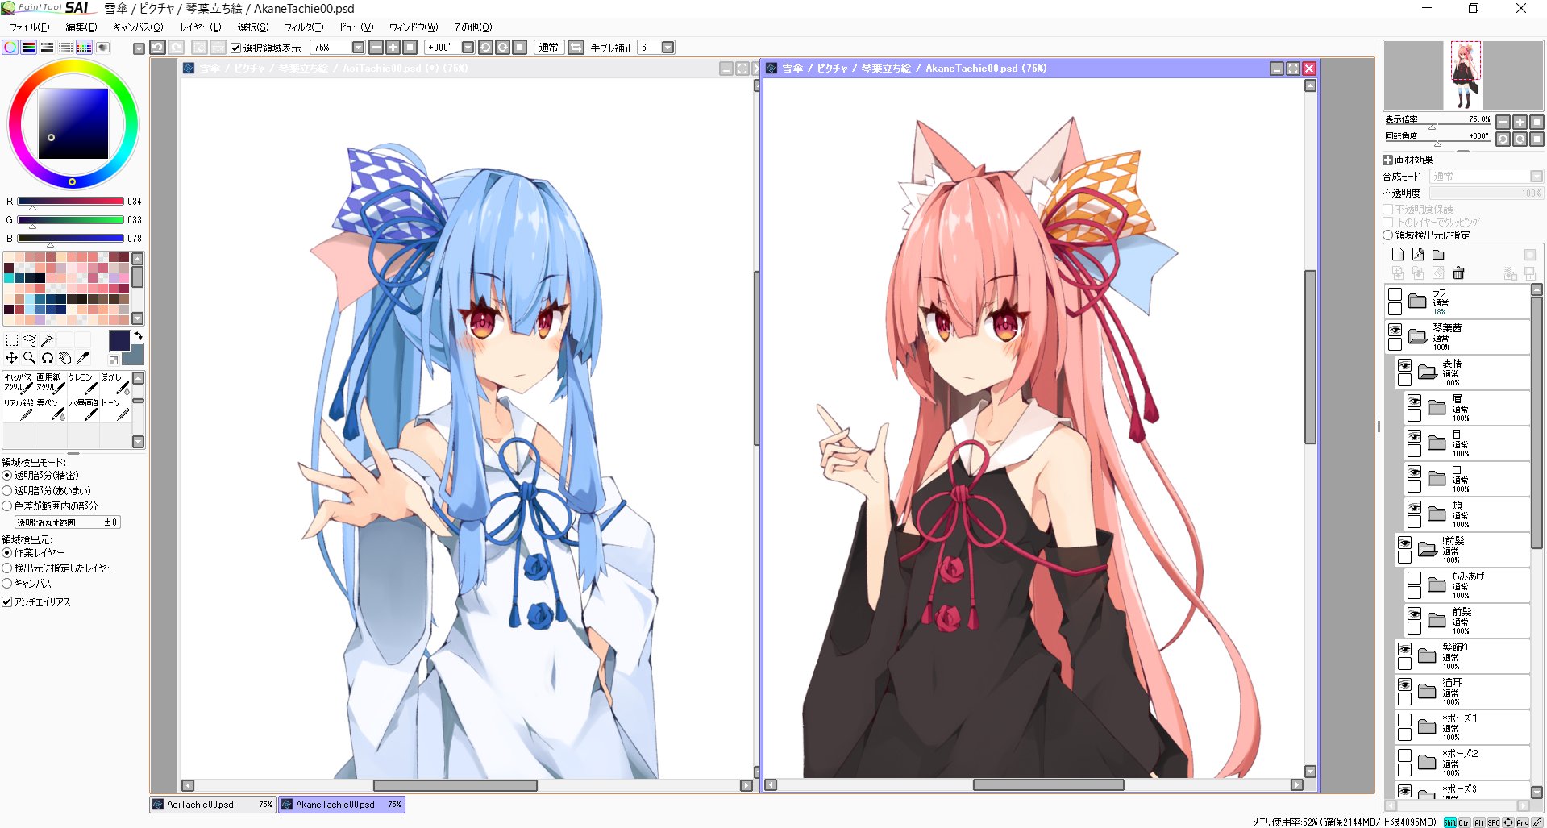1547x828 pixels.
Task: Click navigator panel zoom-in plus button
Action: click(x=1520, y=122)
